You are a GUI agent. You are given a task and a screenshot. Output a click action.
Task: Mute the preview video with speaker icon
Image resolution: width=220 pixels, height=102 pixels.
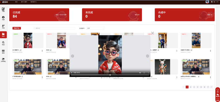click(140, 73)
